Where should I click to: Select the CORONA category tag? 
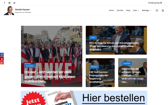click(x=127, y=64)
